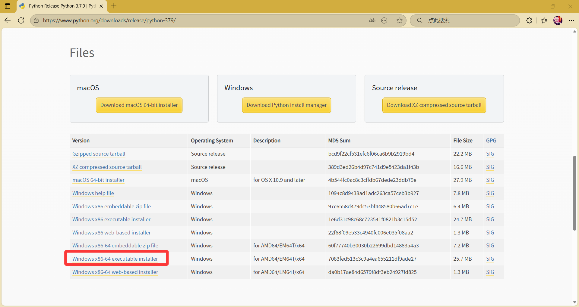The height and width of the screenshot is (307, 579).
Task: Open SIG for x86 embeddable zip file
Action: [490, 206]
